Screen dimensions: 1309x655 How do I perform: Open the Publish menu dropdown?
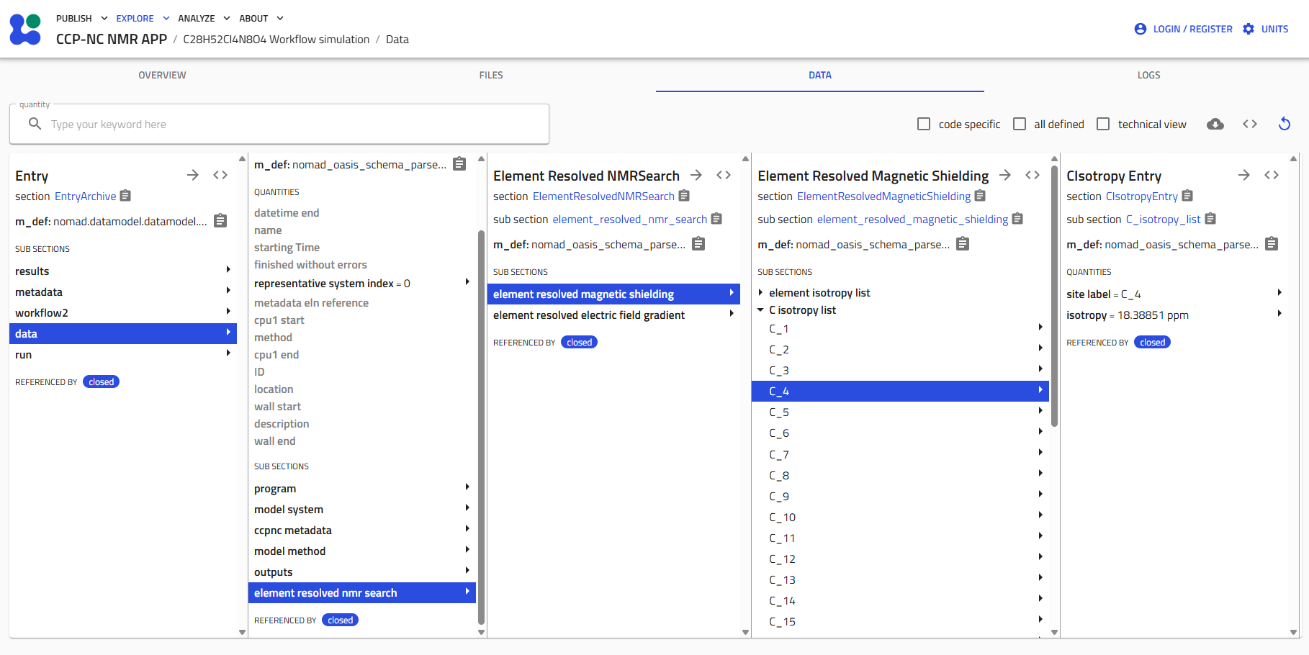[x=81, y=19]
